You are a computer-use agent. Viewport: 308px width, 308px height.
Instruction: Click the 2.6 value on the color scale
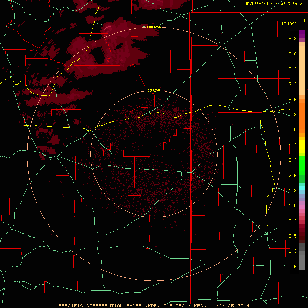click(x=293, y=176)
